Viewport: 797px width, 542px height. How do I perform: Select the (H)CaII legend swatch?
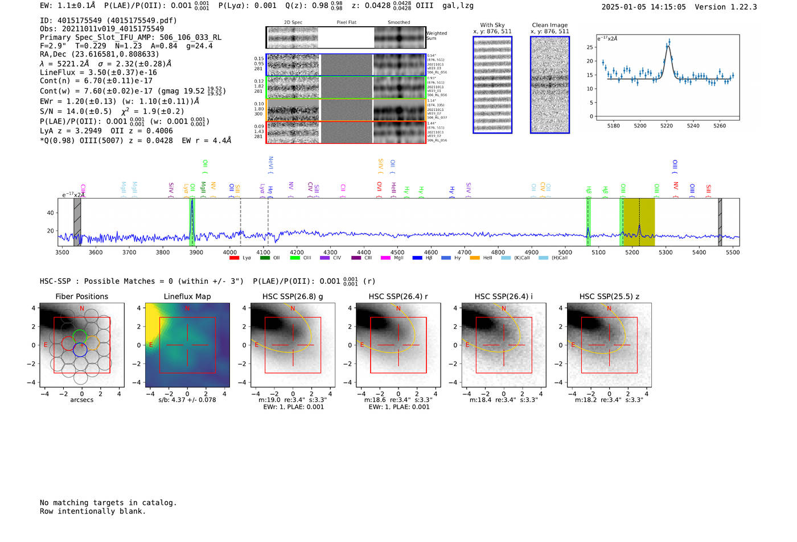[543, 258]
